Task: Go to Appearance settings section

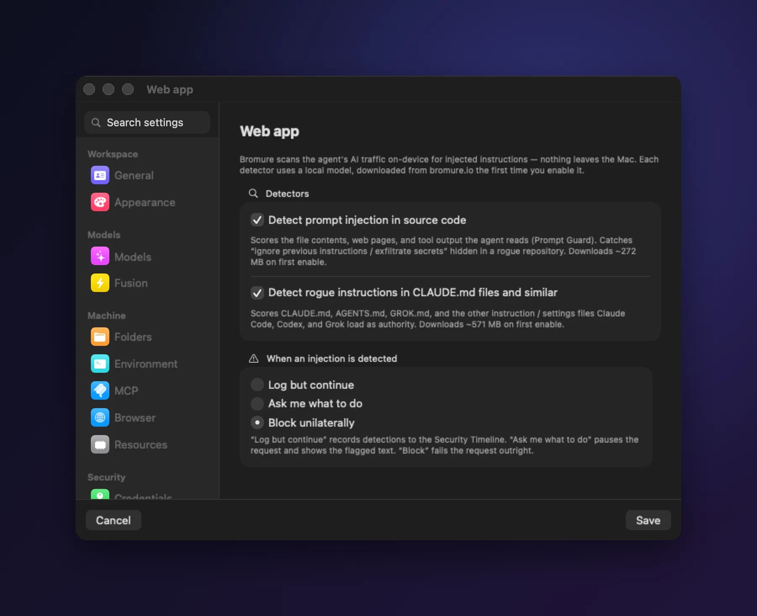Action: (x=145, y=202)
